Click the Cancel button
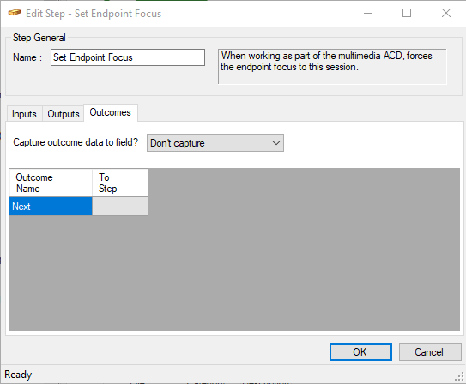 (430, 352)
